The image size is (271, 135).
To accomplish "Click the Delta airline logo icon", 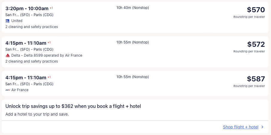I will pos(8,55).
